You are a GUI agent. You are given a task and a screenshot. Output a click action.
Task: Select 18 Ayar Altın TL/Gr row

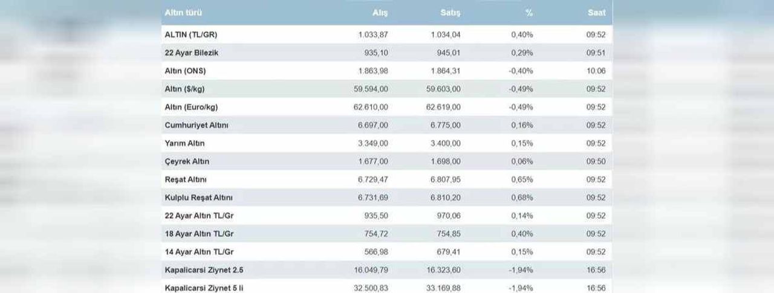[387, 234]
